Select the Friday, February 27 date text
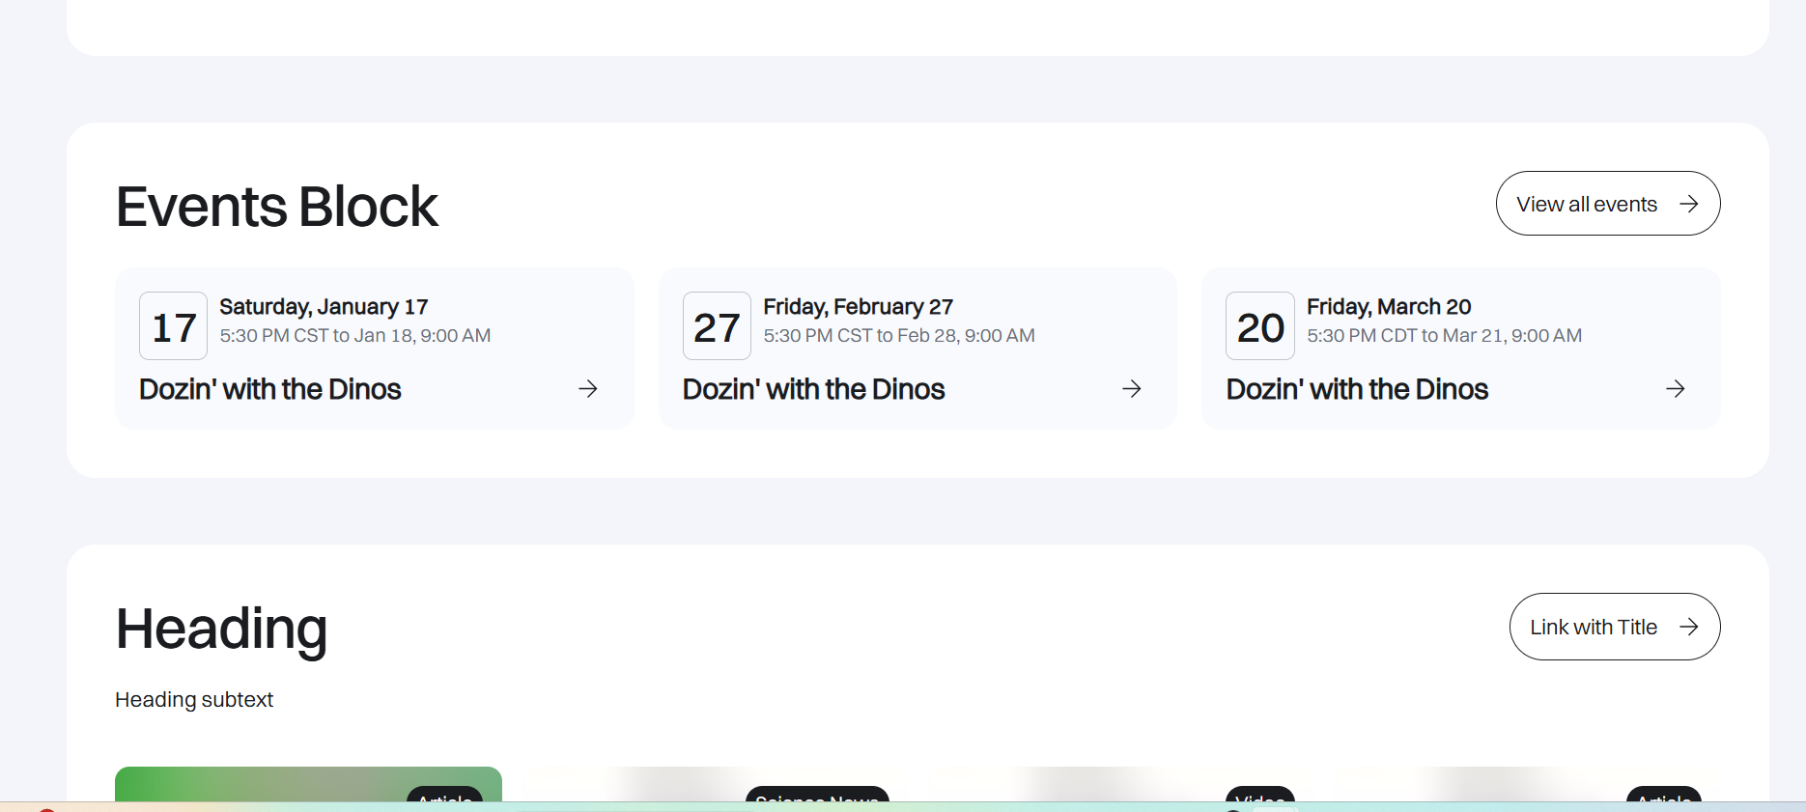This screenshot has height=812, width=1806. (858, 307)
